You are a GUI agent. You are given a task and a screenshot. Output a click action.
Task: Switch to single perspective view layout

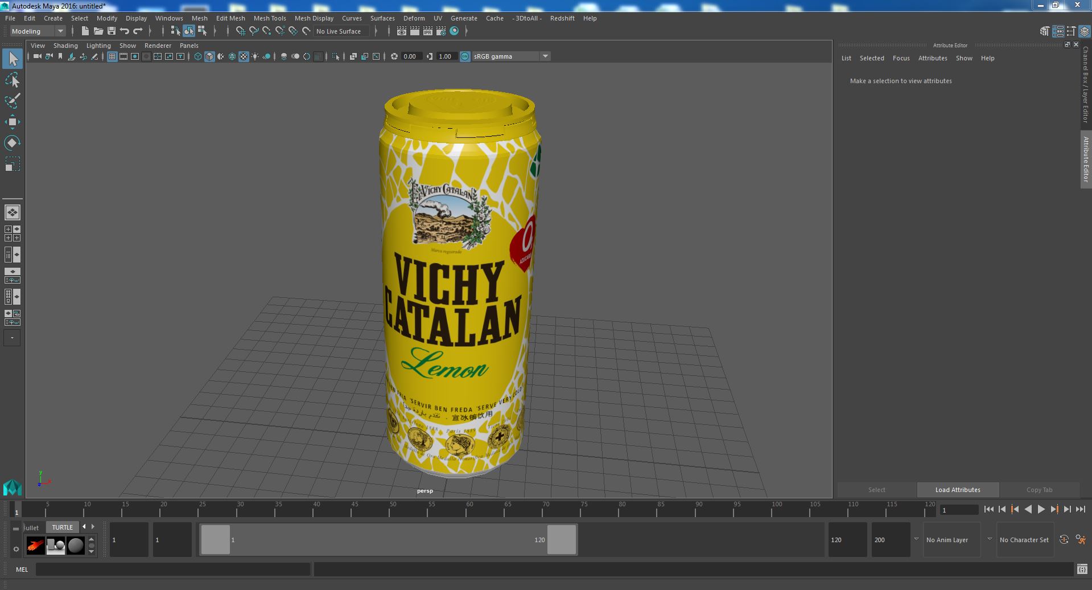13,212
